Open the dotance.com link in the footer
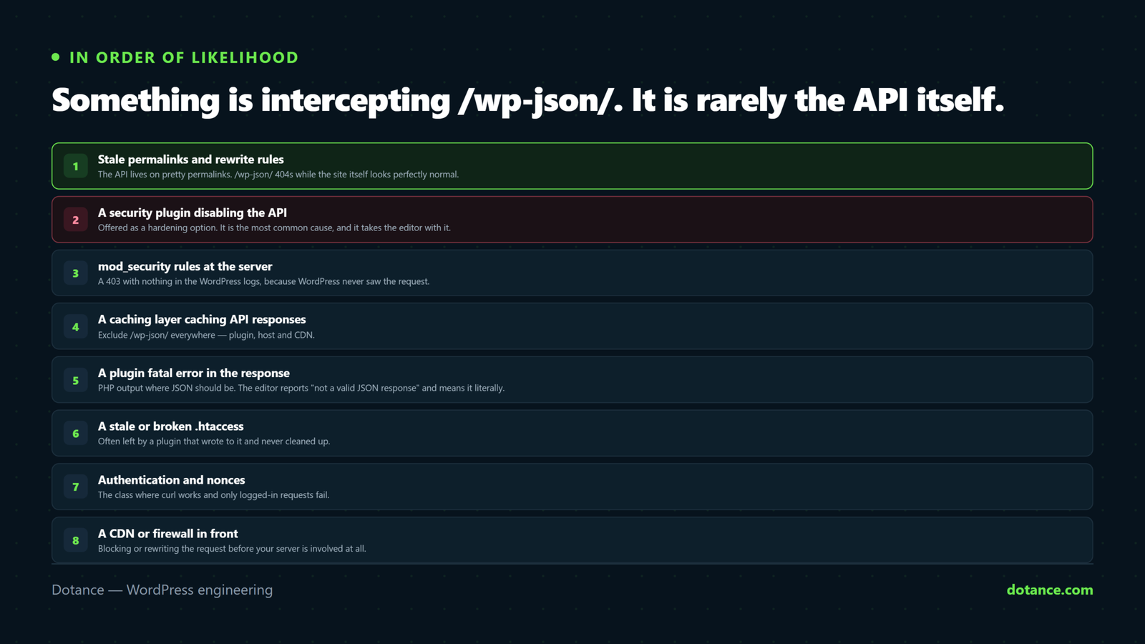Image resolution: width=1145 pixels, height=644 pixels. pyautogui.click(x=1050, y=590)
